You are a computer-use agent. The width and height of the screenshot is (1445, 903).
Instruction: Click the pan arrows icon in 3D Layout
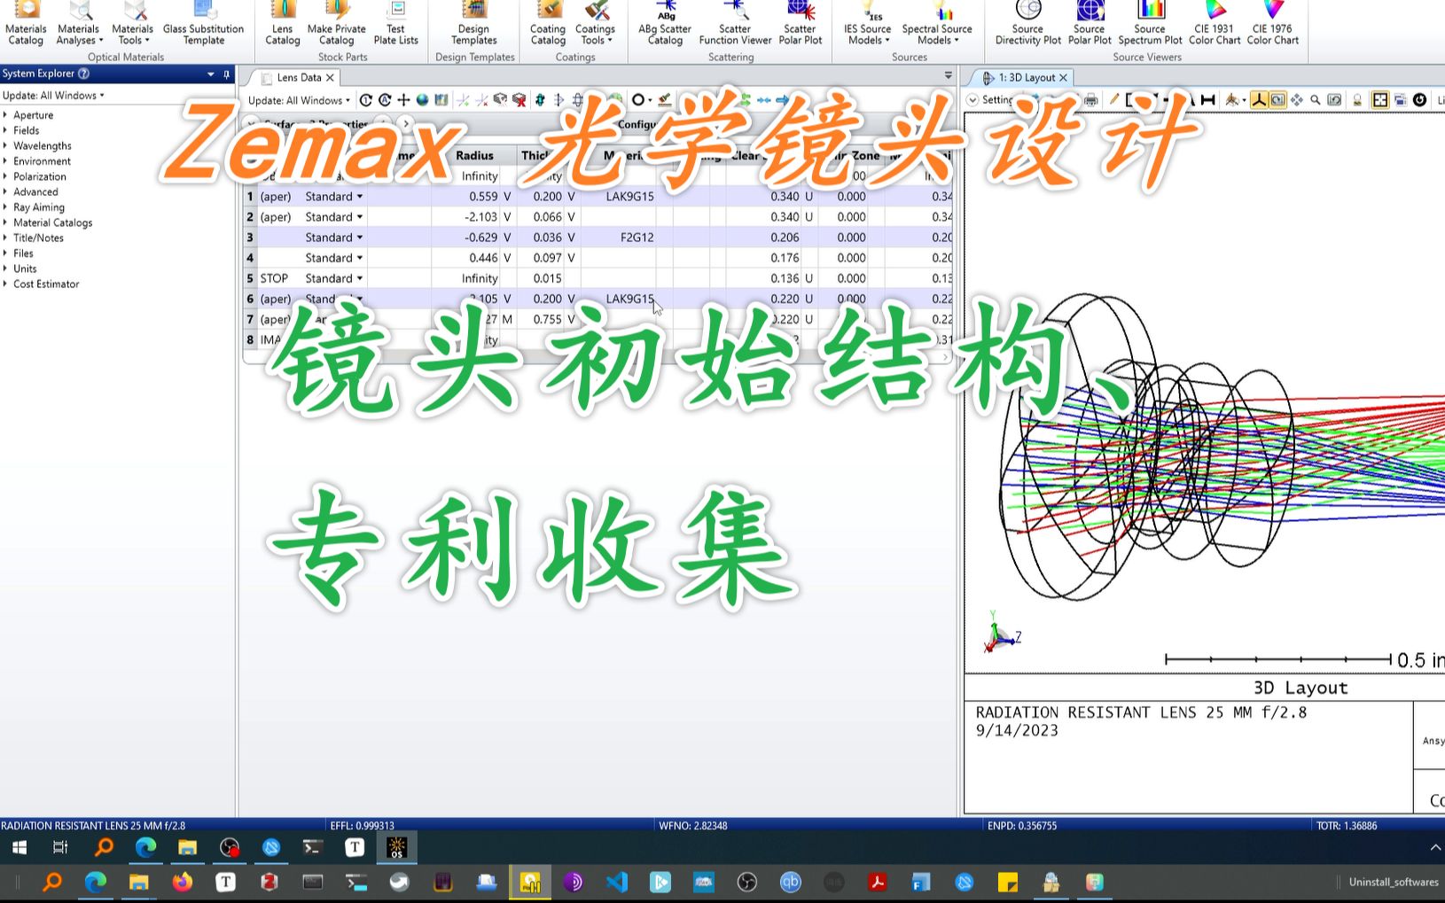click(1297, 100)
